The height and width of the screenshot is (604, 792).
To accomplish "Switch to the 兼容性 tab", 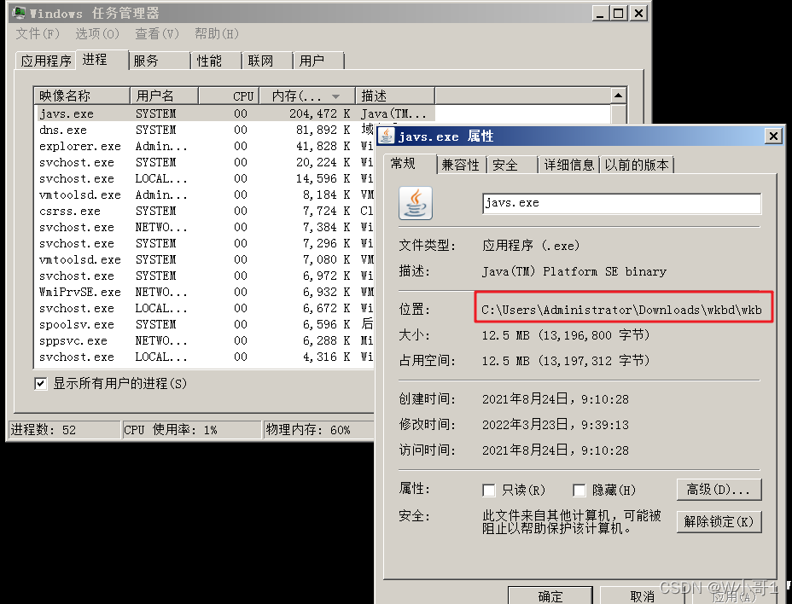I will click(x=461, y=165).
